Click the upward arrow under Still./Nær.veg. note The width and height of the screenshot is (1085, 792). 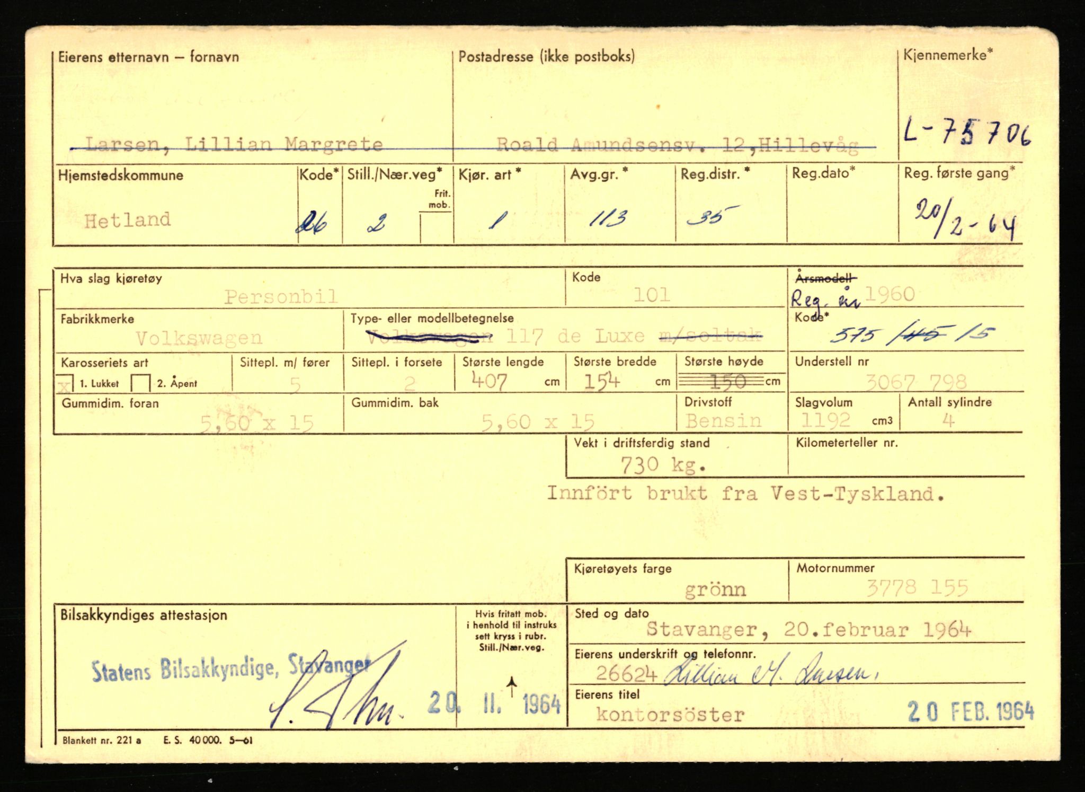click(511, 687)
